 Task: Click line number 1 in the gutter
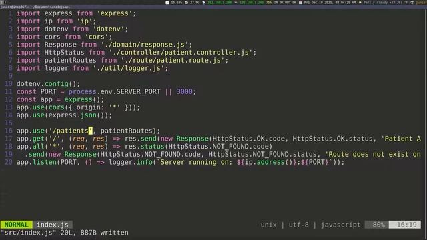(x=11, y=13)
